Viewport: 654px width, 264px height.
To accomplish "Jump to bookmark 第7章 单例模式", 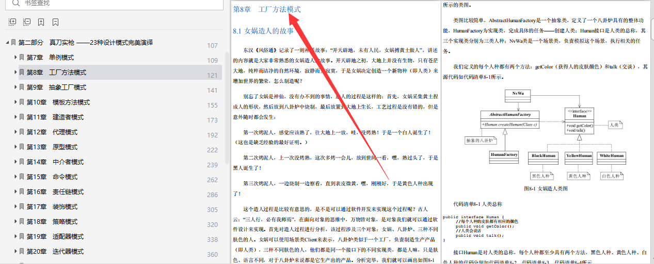I will [50, 58].
